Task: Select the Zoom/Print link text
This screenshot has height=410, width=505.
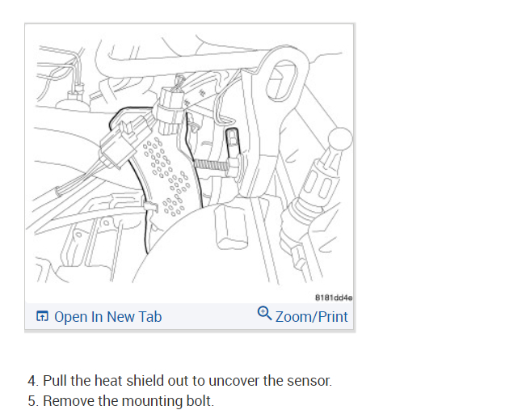Action: pos(311,317)
